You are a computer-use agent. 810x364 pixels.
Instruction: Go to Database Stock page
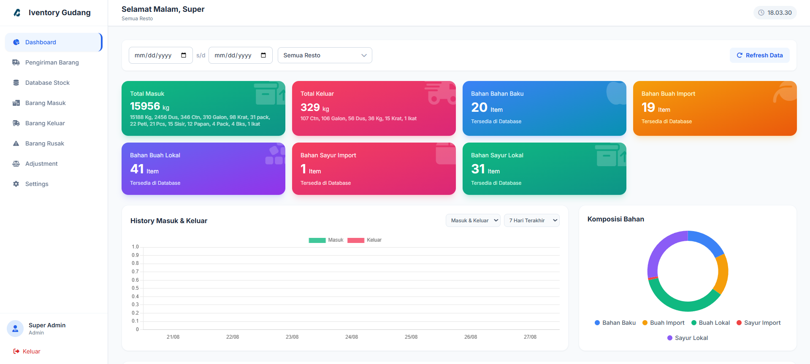click(x=54, y=83)
